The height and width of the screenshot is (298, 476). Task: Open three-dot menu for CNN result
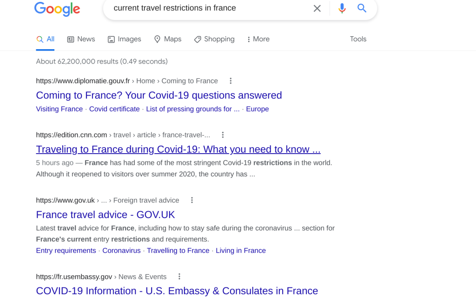(x=223, y=135)
